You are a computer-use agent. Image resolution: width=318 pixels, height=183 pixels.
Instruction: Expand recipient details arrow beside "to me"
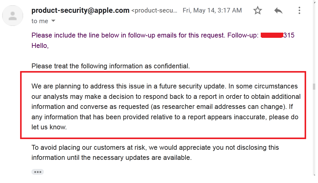[53, 21]
